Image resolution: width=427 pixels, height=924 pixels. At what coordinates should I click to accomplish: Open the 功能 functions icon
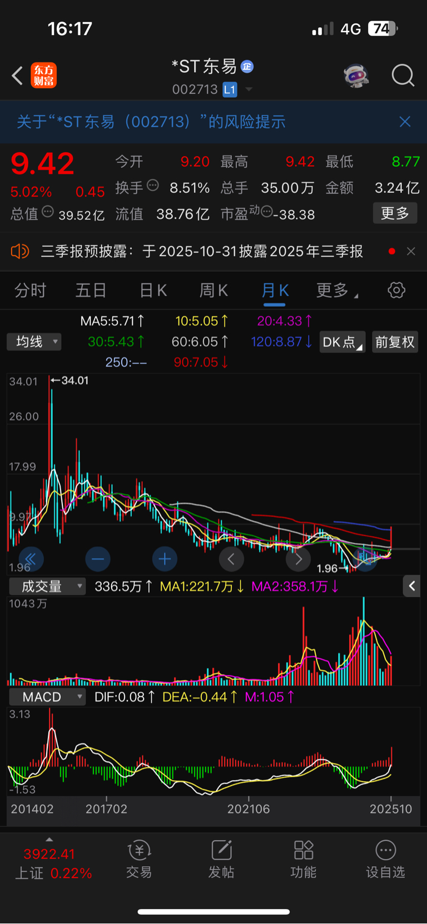304,859
